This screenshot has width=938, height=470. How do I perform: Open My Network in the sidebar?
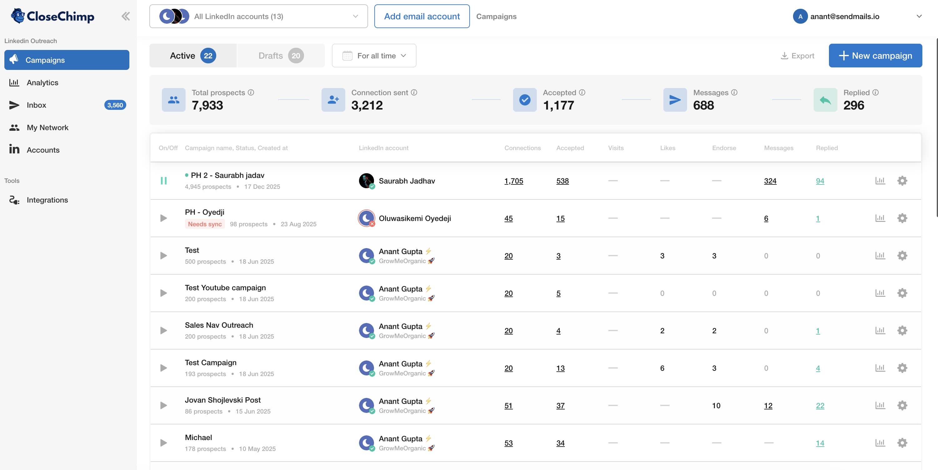48,127
